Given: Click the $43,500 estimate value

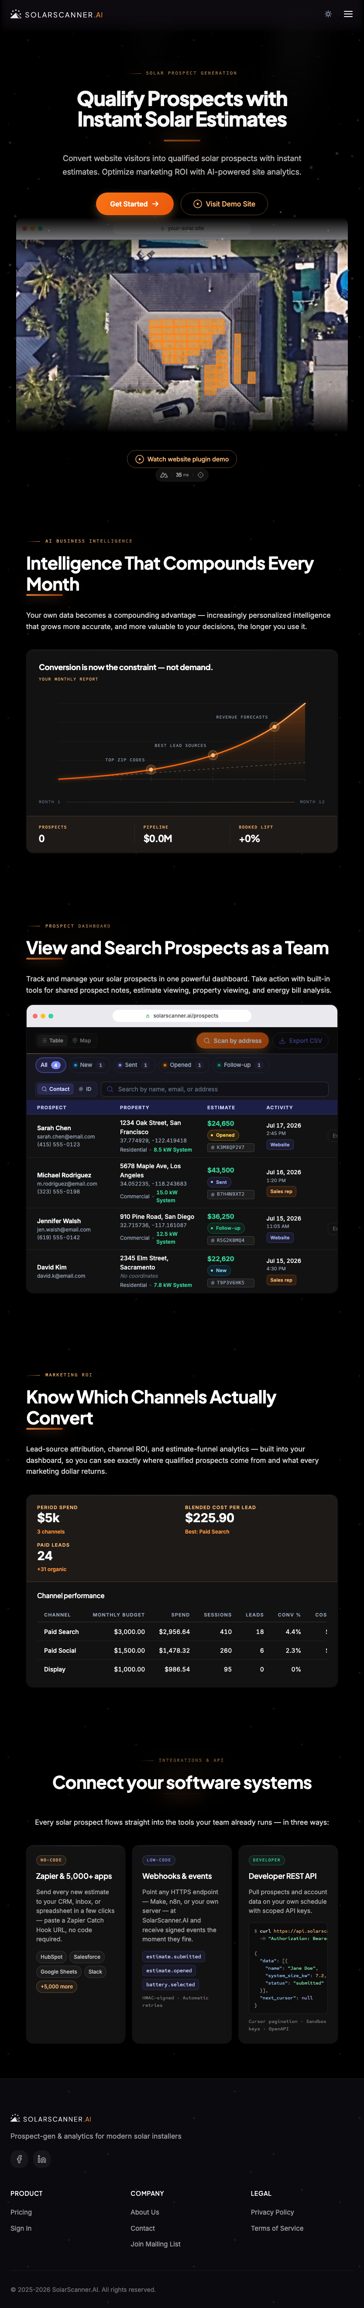Looking at the screenshot, I should point(220,1169).
